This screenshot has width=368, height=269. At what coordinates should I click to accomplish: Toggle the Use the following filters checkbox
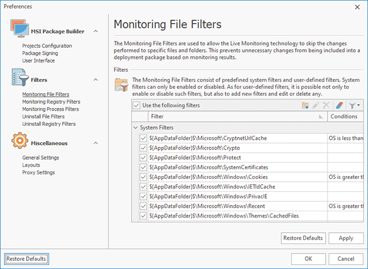pyautogui.click(x=136, y=105)
